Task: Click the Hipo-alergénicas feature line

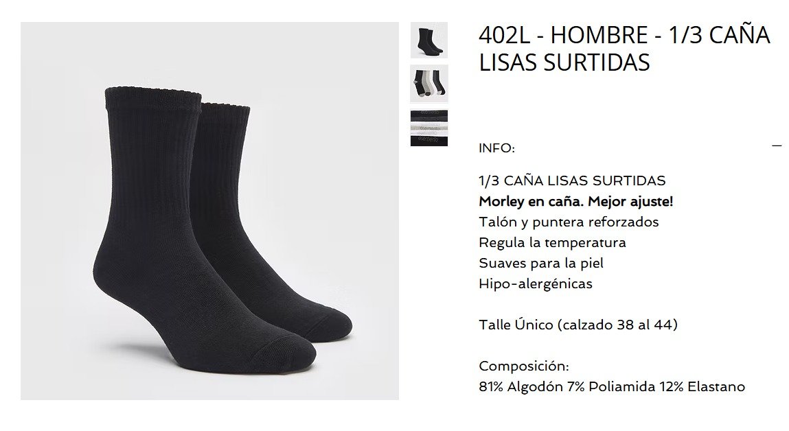Action: (536, 283)
